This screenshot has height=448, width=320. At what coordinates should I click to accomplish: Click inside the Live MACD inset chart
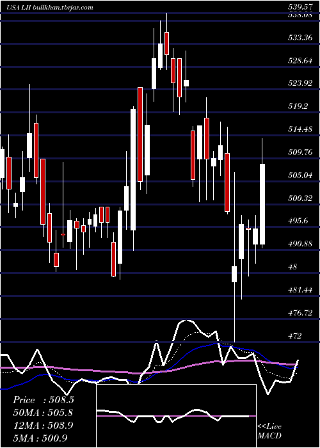(x=176, y=416)
